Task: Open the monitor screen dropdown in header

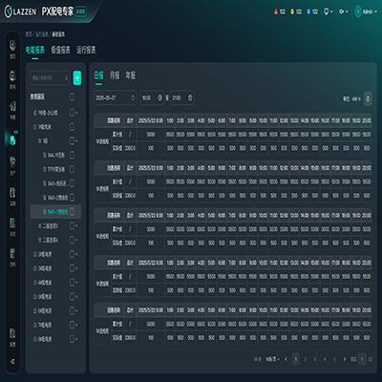Action: (x=329, y=11)
